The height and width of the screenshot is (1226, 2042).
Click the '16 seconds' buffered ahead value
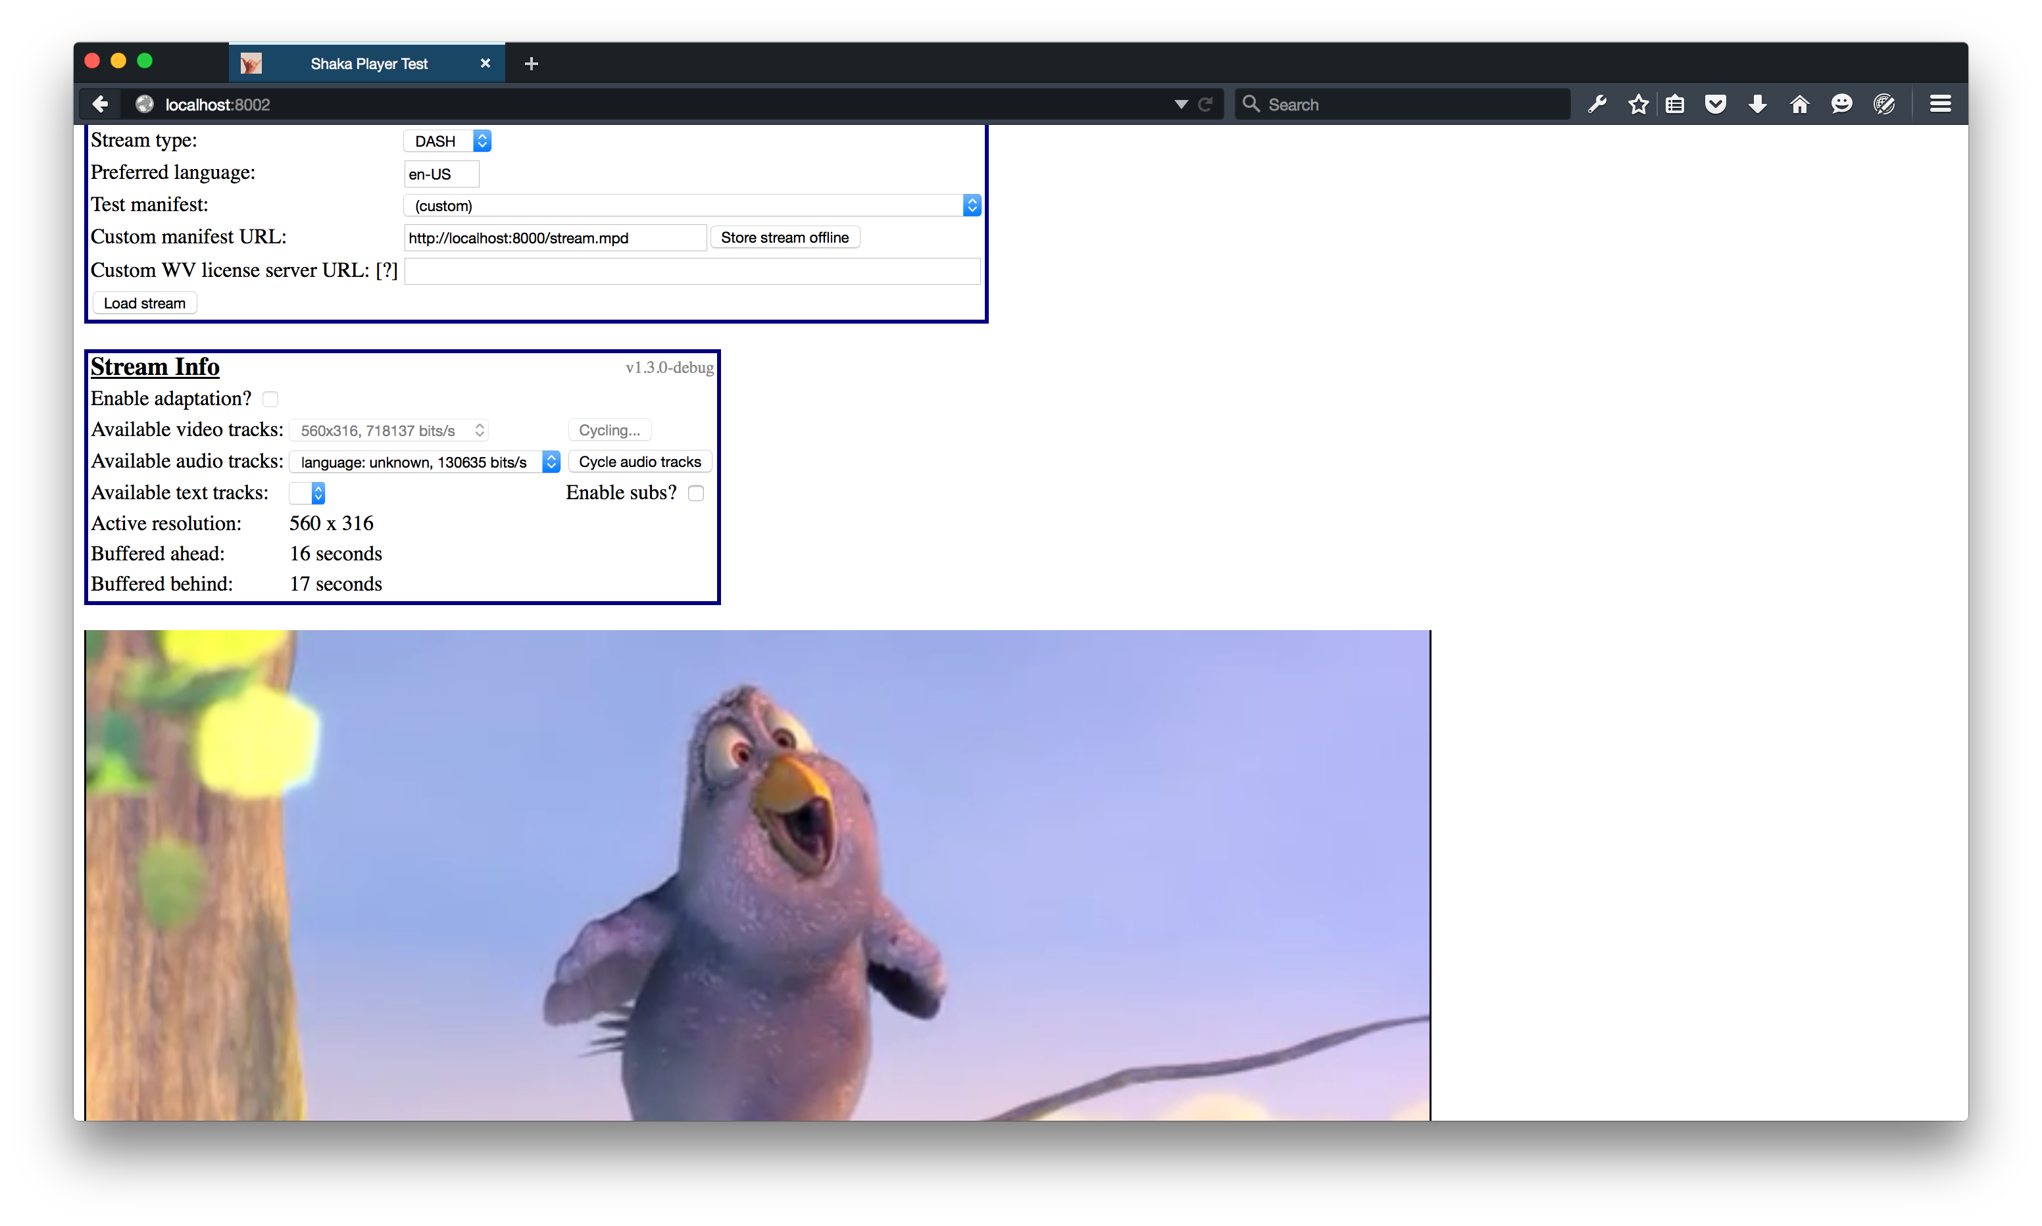click(x=336, y=554)
